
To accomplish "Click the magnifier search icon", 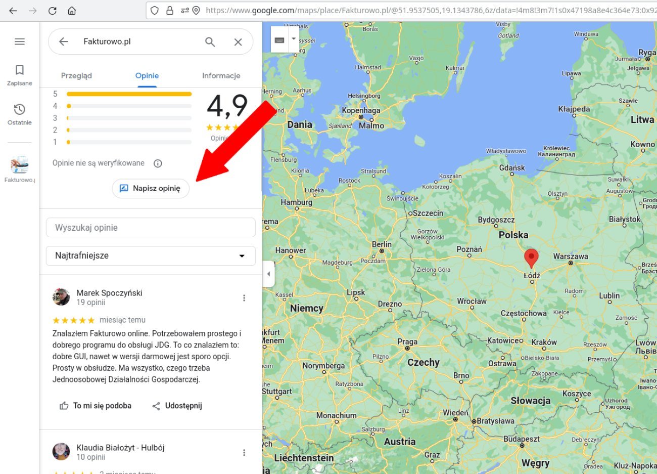I will tap(210, 42).
